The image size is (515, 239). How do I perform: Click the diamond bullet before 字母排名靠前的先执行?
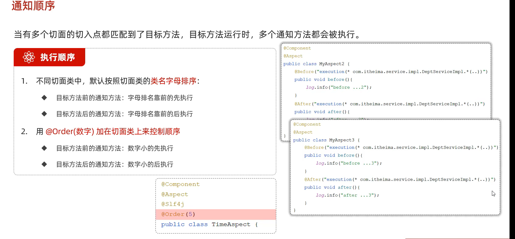(x=44, y=98)
